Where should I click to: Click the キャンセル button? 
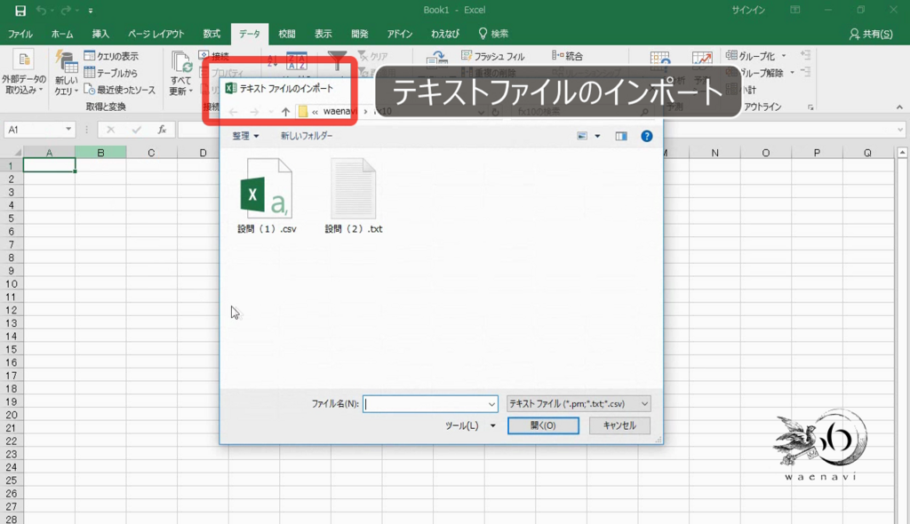point(619,425)
